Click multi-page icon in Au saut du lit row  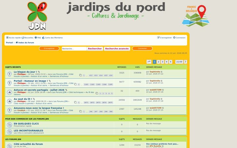(75, 102)
